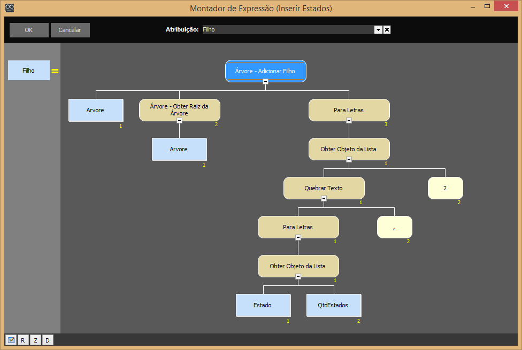The height and width of the screenshot is (350, 522).
Task: Collapse the Árvore - Adicionar Filho root node
Action: pyautogui.click(x=265, y=81)
